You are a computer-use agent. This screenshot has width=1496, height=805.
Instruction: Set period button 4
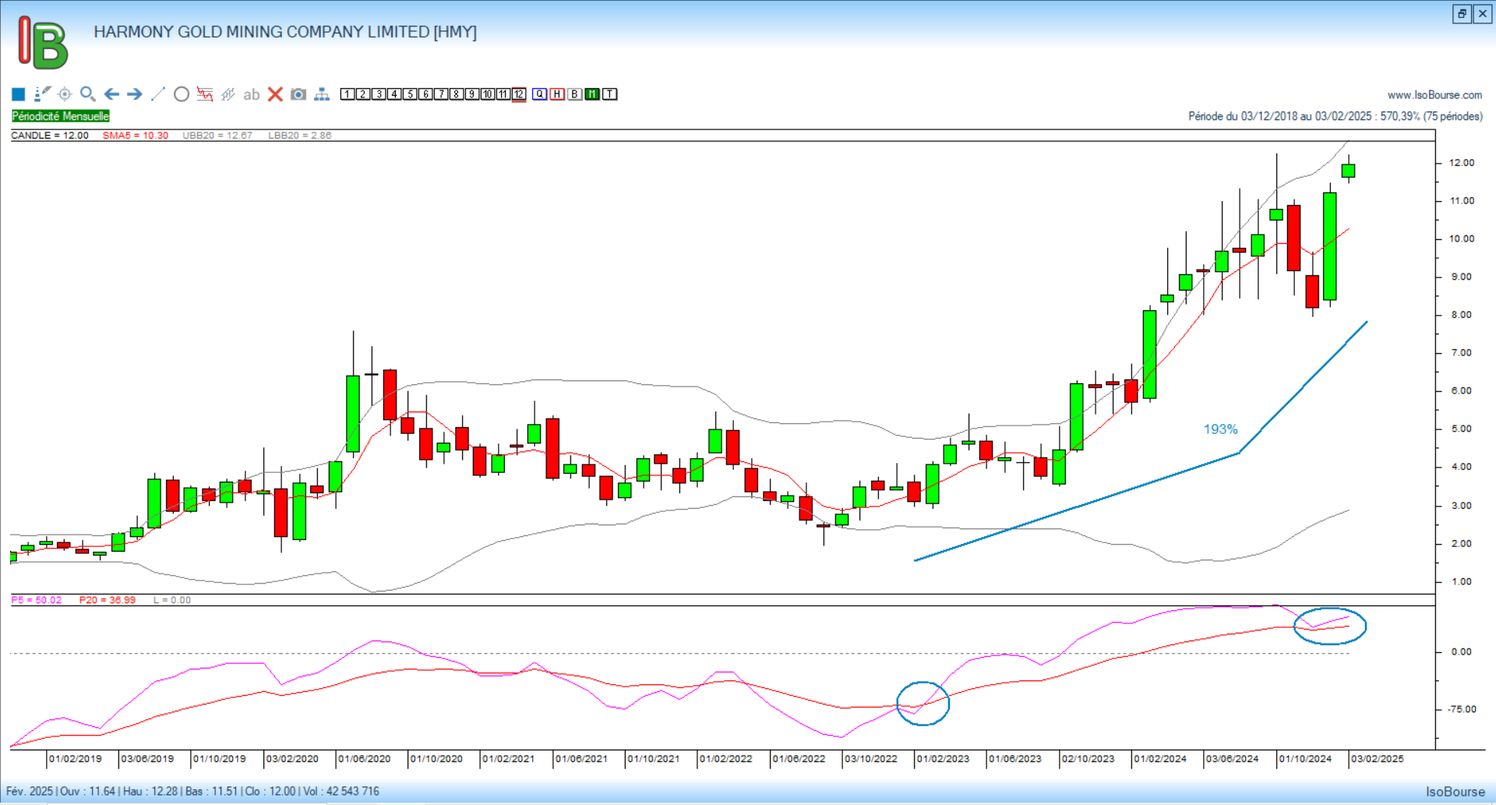[x=394, y=94]
